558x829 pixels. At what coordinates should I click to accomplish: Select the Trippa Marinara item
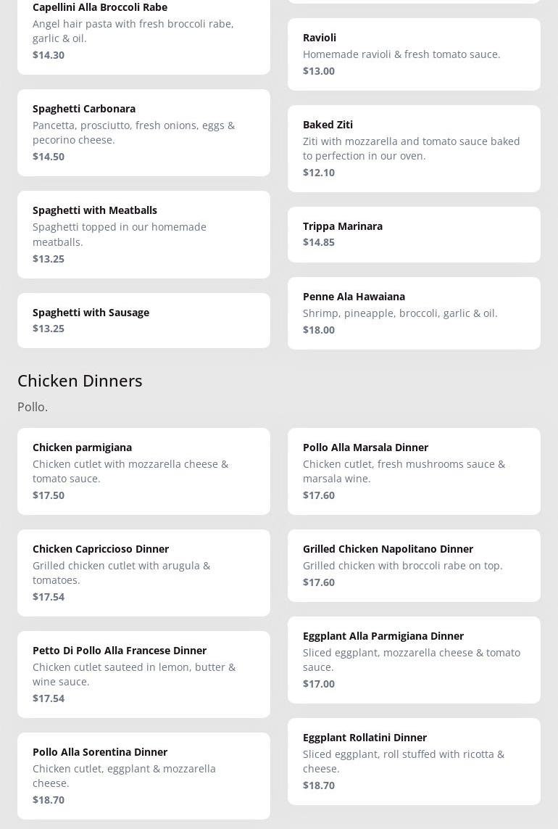pyautogui.click(x=414, y=234)
